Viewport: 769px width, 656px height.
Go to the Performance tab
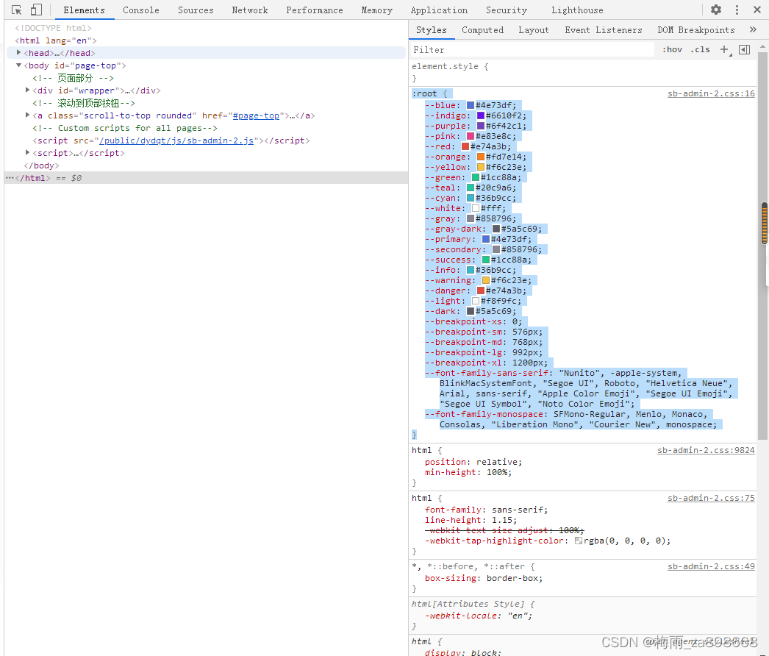[x=315, y=10]
